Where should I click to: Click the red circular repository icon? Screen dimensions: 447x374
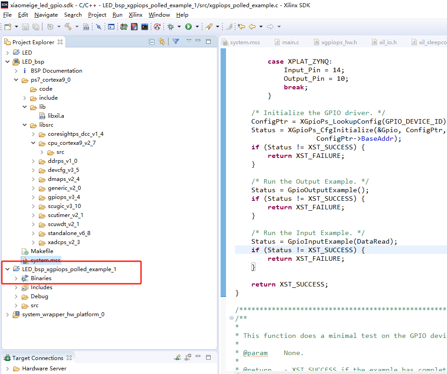[x=157, y=27]
